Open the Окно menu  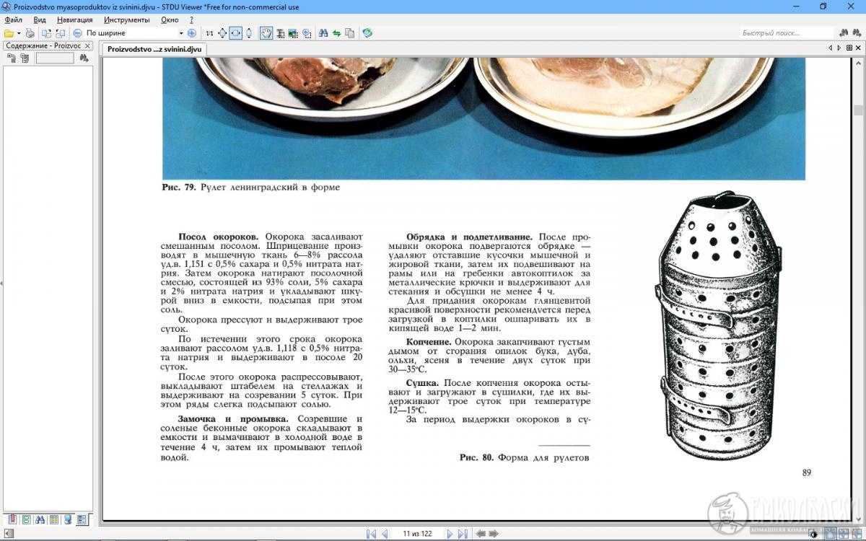point(170,19)
